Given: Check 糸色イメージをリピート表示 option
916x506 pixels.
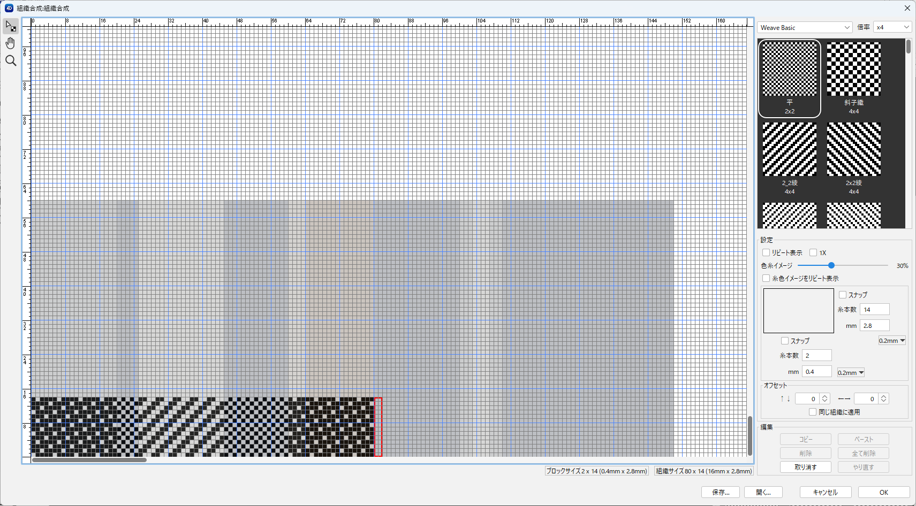Looking at the screenshot, I should pyautogui.click(x=766, y=278).
